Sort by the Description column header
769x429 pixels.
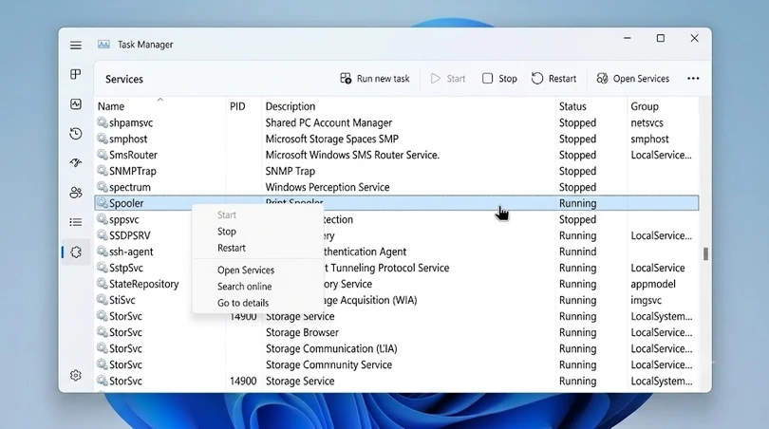click(291, 106)
